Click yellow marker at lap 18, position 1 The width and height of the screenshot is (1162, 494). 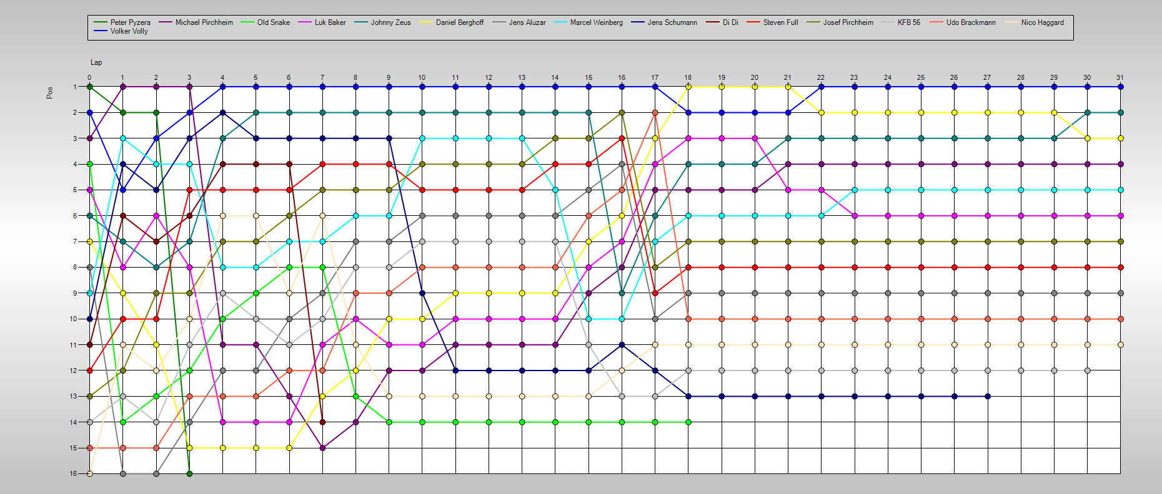pos(688,87)
